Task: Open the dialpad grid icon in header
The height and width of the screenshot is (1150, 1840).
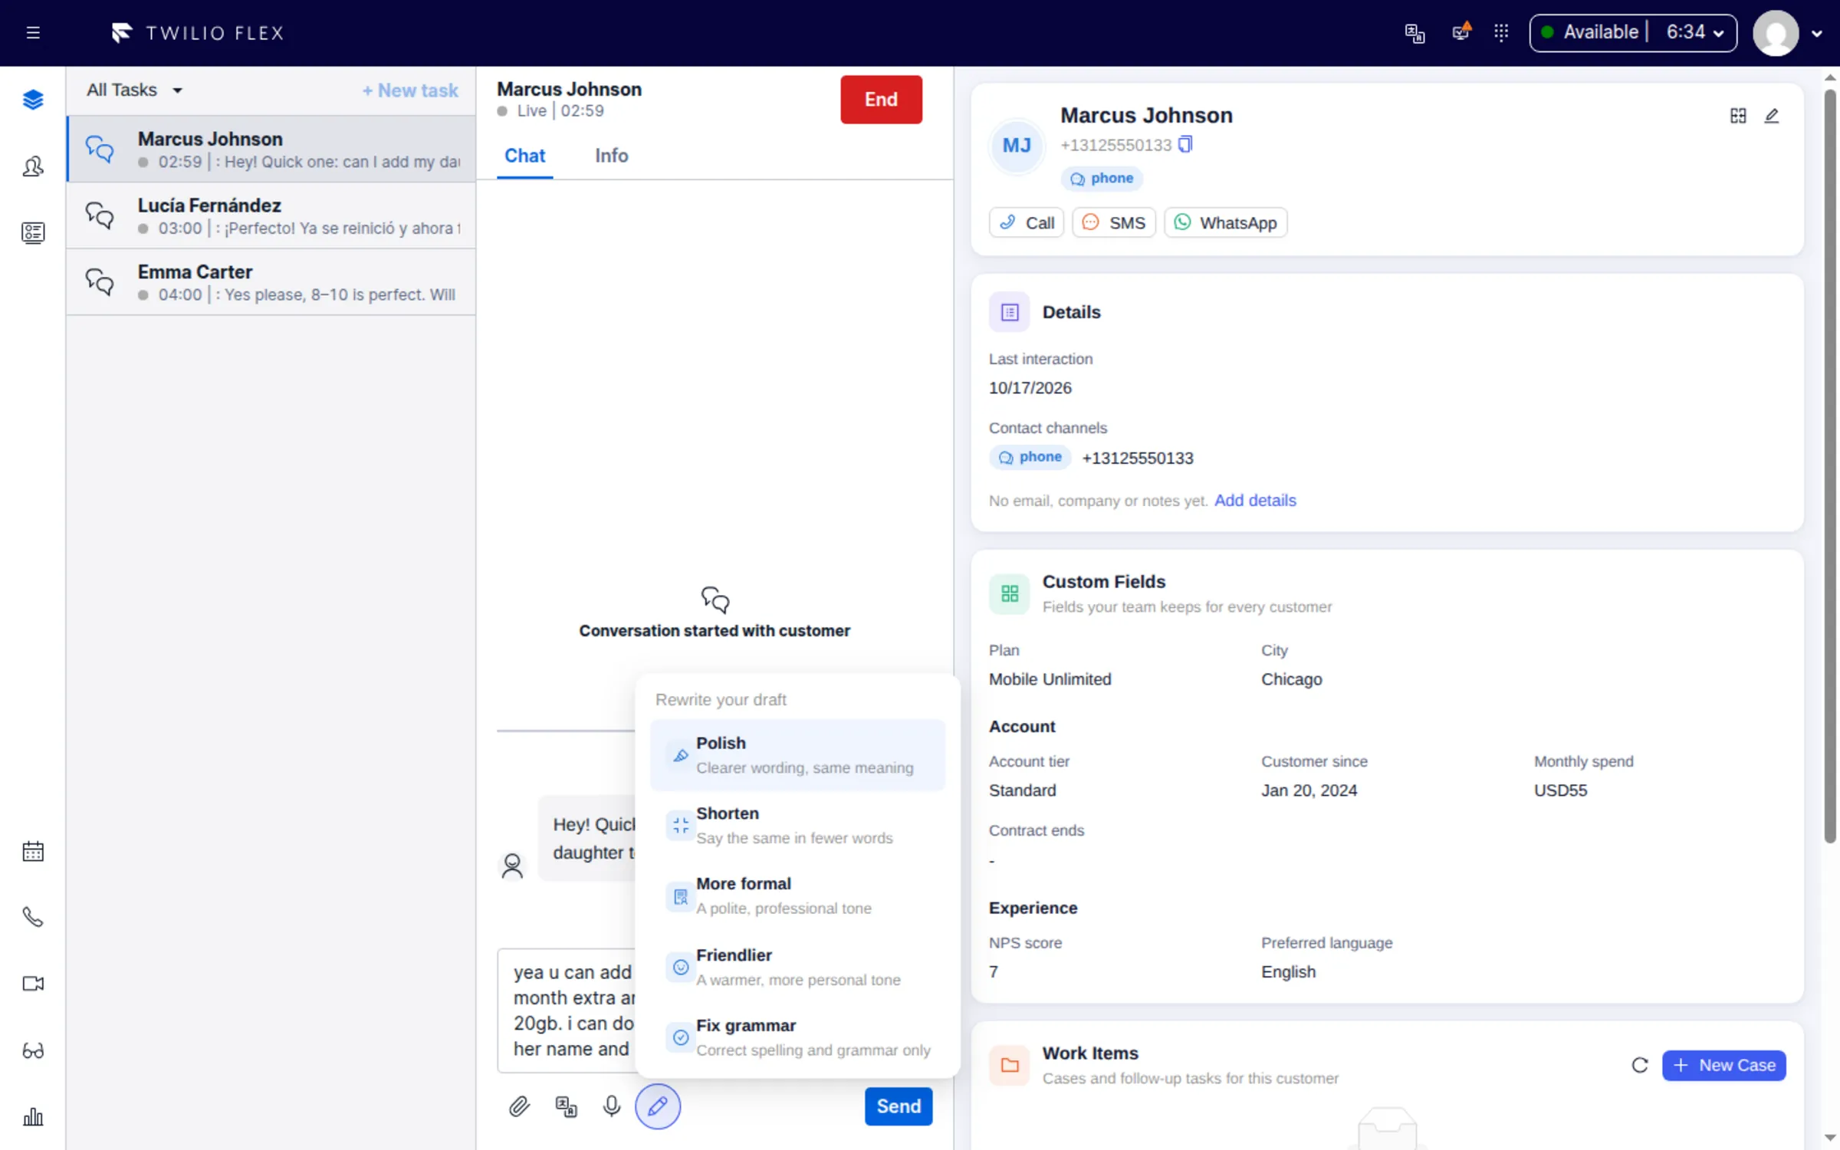Action: [1501, 33]
